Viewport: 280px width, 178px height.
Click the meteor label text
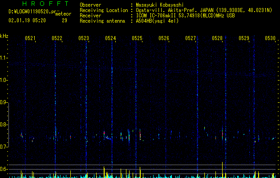63,14
